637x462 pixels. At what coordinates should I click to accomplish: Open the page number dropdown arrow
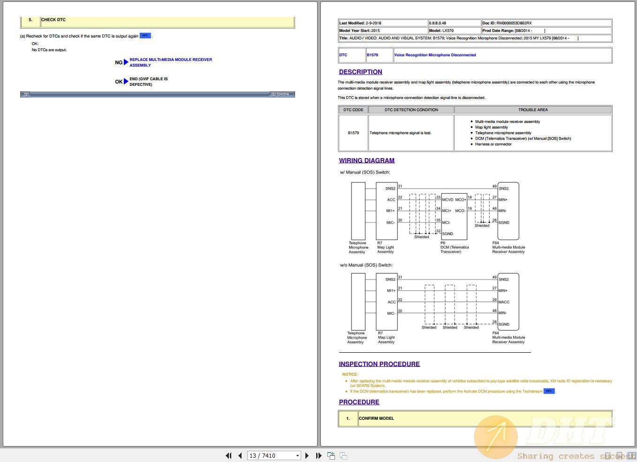tap(297, 455)
